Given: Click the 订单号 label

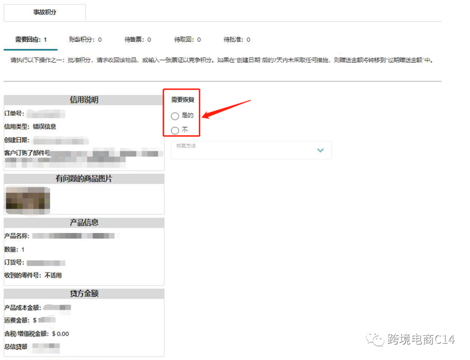Looking at the screenshot, I should [14, 113].
